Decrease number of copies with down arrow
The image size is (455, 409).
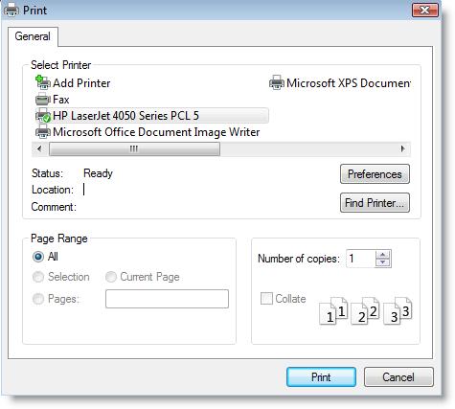(x=383, y=262)
